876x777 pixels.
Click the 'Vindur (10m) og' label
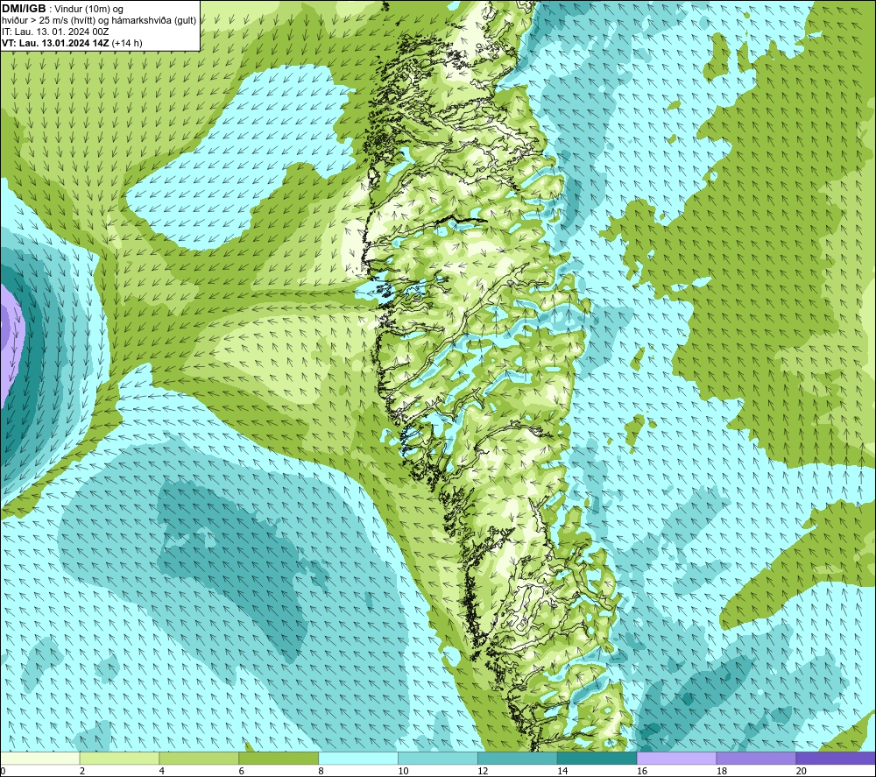pos(89,9)
